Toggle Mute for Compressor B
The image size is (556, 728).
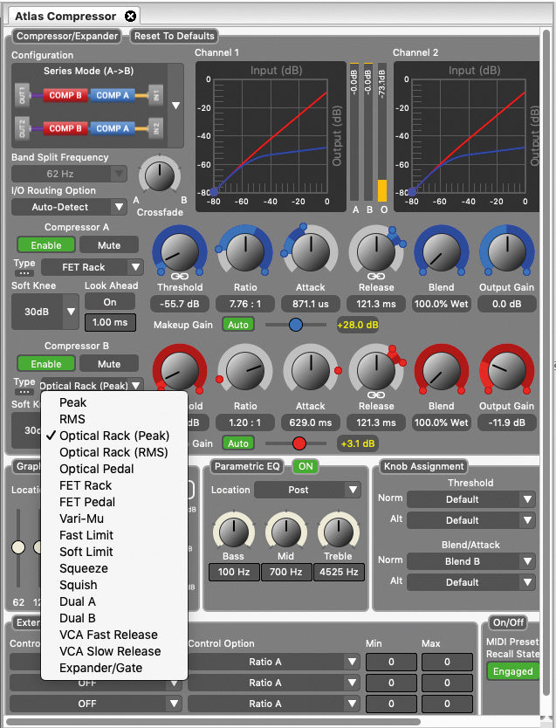[x=109, y=363]
